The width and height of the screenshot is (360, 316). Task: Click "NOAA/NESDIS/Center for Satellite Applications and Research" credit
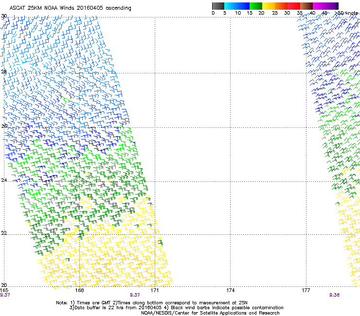(210, 313)
